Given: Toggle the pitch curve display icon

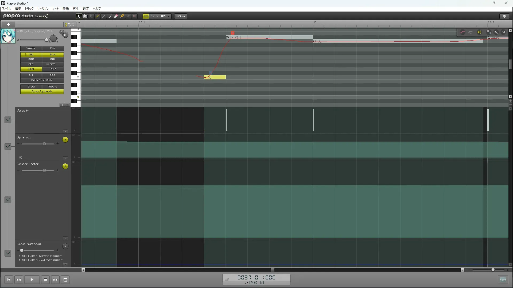Looking at the screenshot, I should (x=463, y=32).
